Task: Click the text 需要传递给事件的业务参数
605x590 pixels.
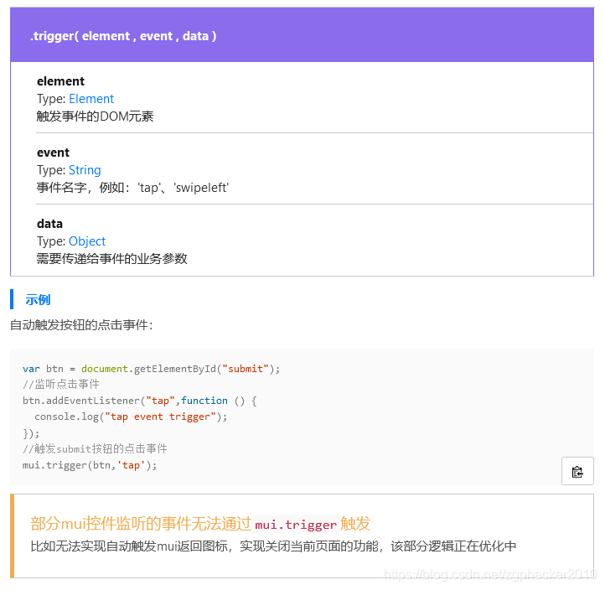Action: 112,258
